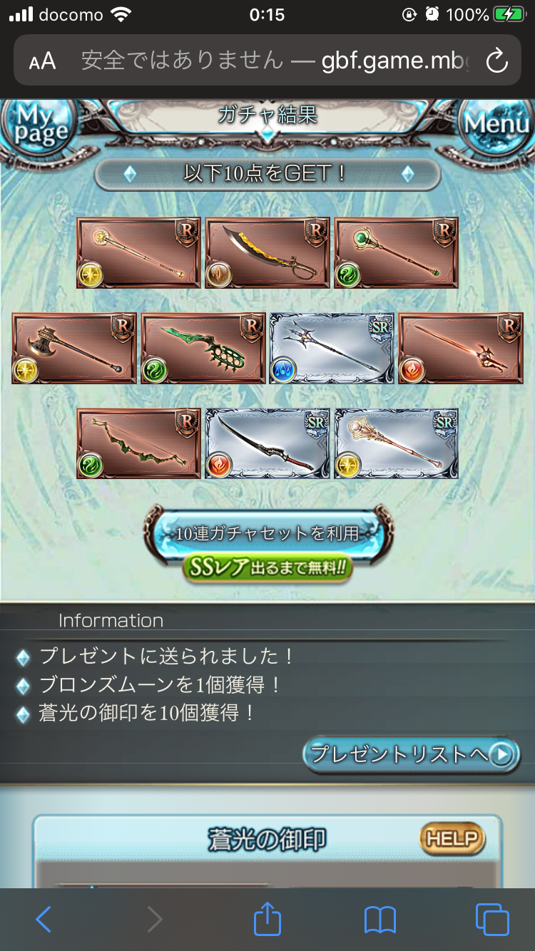Go to プレゼントリストへ button
The image size is (535, 951).
(x=411, y=755)
